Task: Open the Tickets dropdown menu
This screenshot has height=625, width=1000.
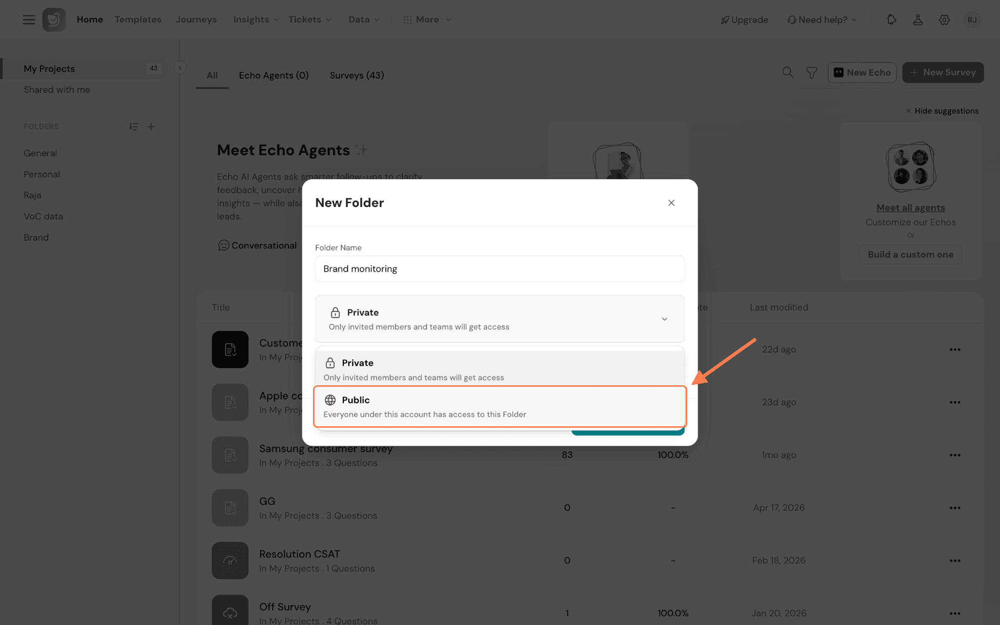Action: [x=310, y=20]
